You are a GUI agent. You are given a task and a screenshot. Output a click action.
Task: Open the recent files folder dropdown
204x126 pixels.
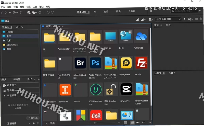click(x=190, y=19)
